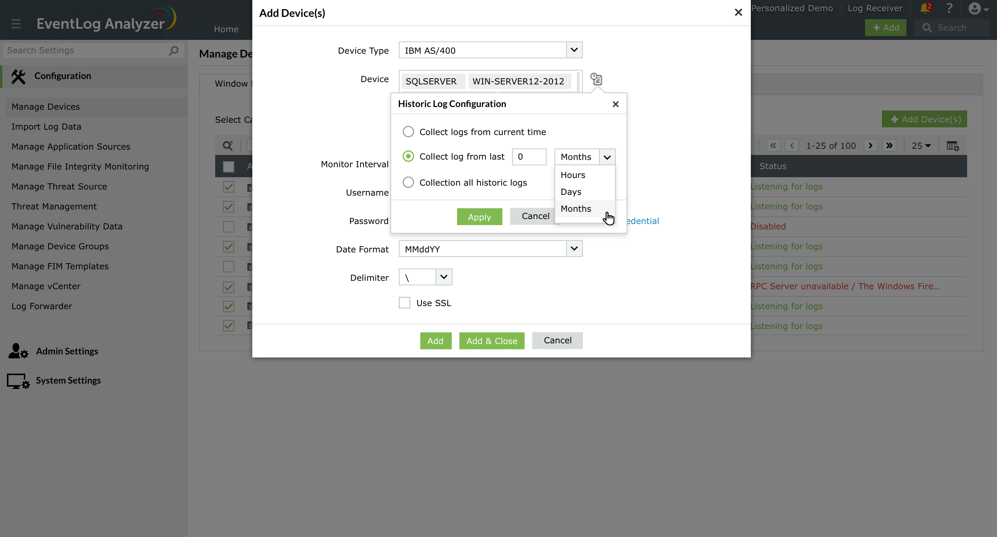
Task: Click the Configuration wrench icon
Action: click(18, 76)
